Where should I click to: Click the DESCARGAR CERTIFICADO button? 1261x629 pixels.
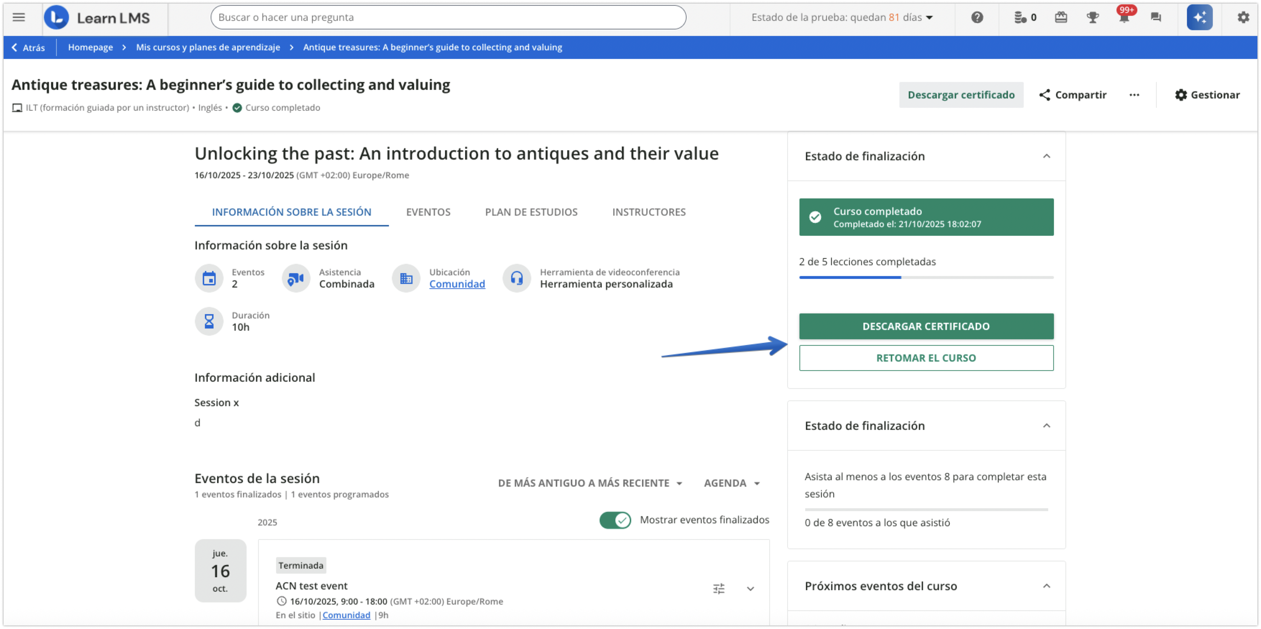[x=926, y=326]
